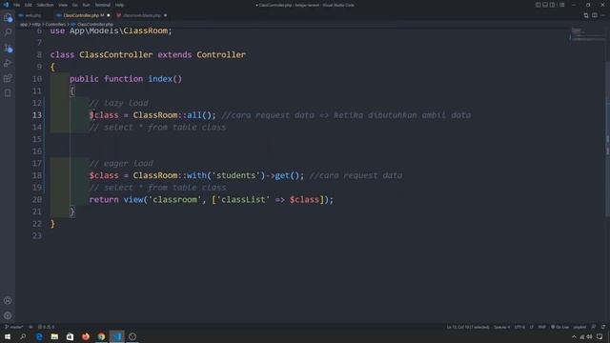The width and height of the screenshot is (610, 343).
Task: Open the Source Control view
Action: (x=8, y=49)
